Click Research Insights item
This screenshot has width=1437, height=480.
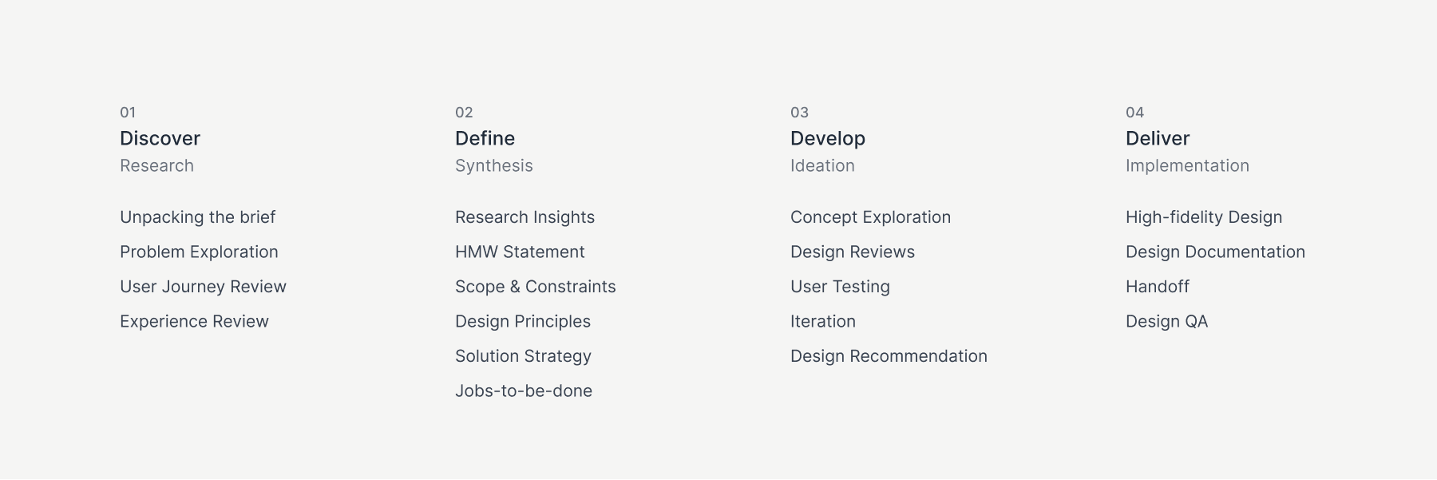pos(525,217)
